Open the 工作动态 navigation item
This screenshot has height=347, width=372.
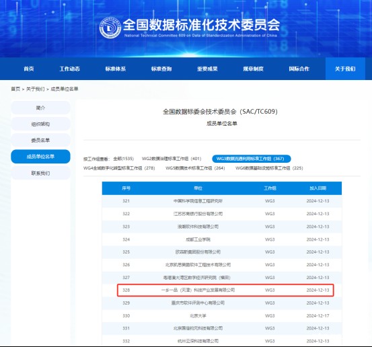pyautogui.click(x=69, y=69)
